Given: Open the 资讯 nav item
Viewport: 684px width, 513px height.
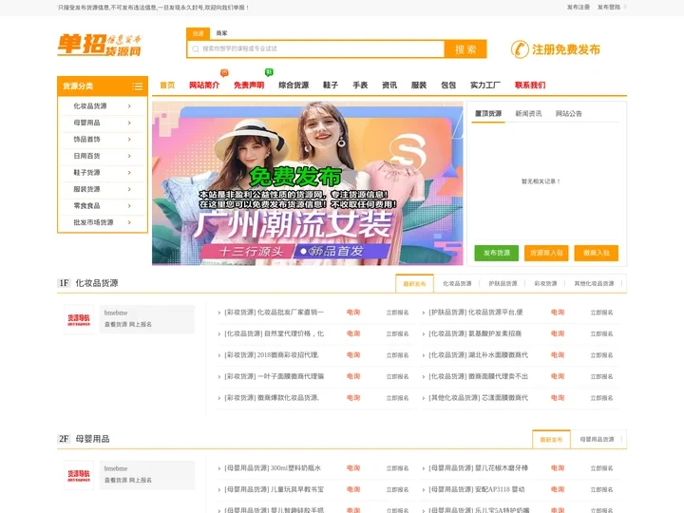Looking at the screenshot, I should pos(389,85).
